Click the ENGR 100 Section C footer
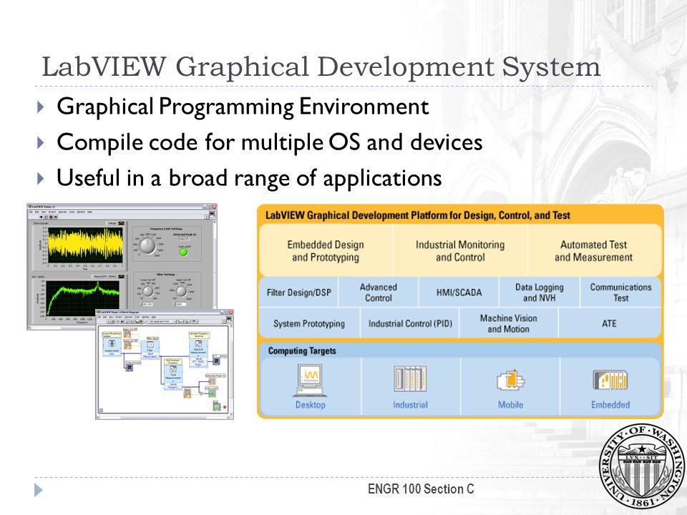Image resolution: width=687 pixels, height=515 pixels. click(x=421, y=489)
